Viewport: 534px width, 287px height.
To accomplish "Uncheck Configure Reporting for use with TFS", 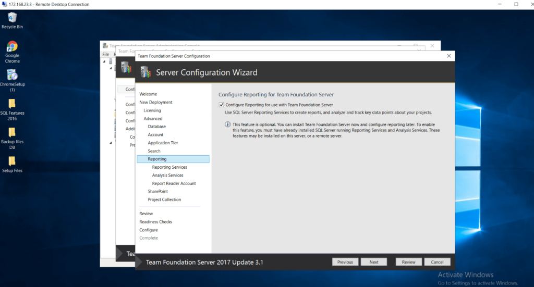I will point(221,105).
